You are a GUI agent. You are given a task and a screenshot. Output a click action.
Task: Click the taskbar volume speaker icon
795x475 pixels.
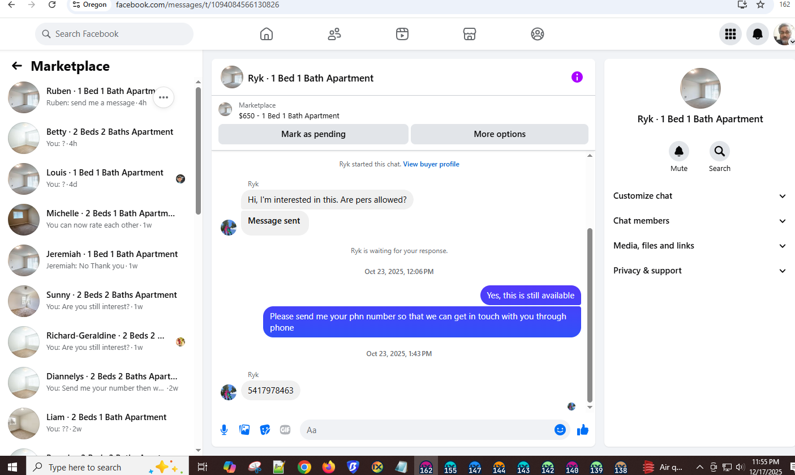(740, 467)
